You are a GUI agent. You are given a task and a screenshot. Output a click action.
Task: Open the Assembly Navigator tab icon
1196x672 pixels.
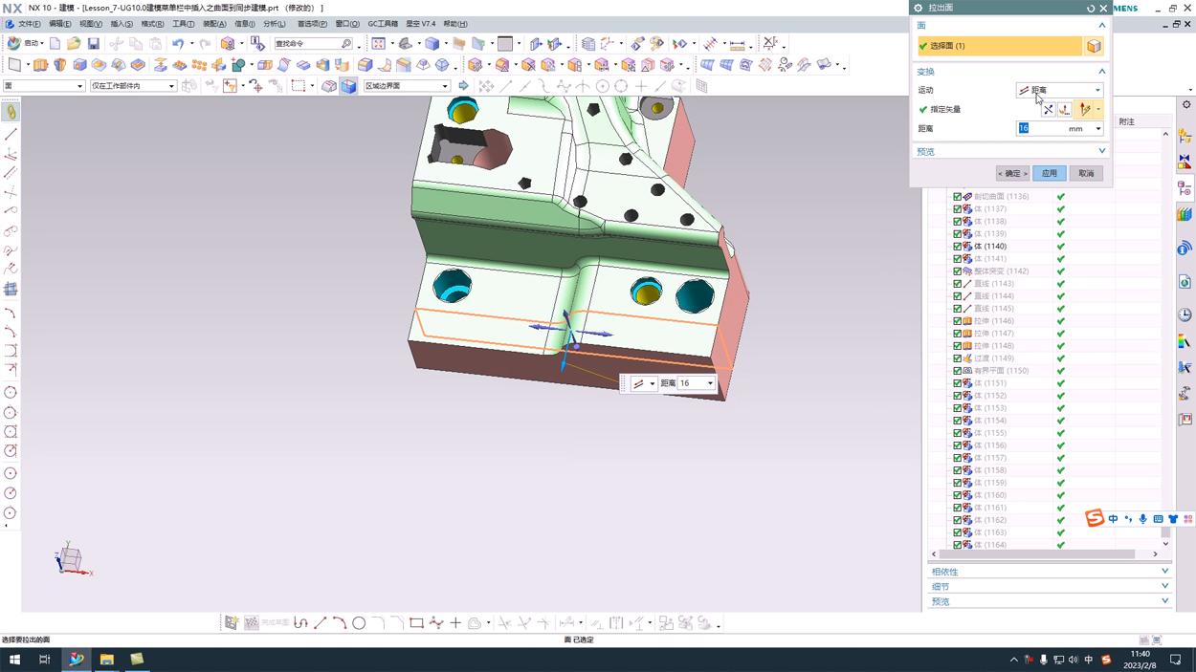[1185, 138]
